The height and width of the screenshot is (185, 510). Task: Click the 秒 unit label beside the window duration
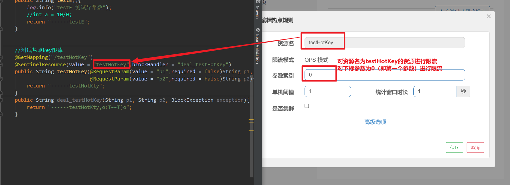point(463,91)
